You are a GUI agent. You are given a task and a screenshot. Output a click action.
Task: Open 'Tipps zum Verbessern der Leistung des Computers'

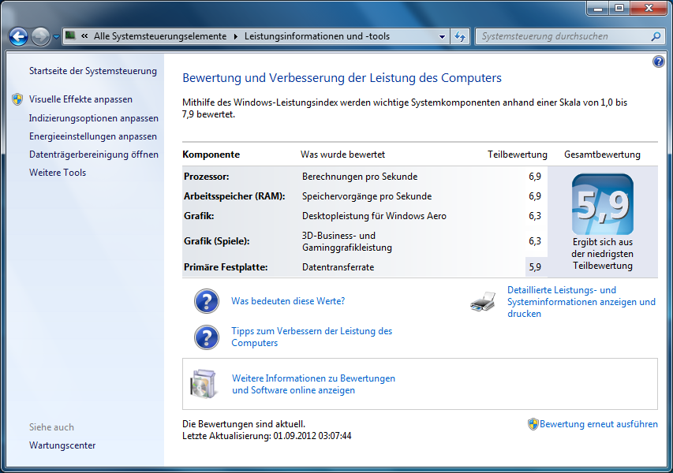(x=312, y=337)
